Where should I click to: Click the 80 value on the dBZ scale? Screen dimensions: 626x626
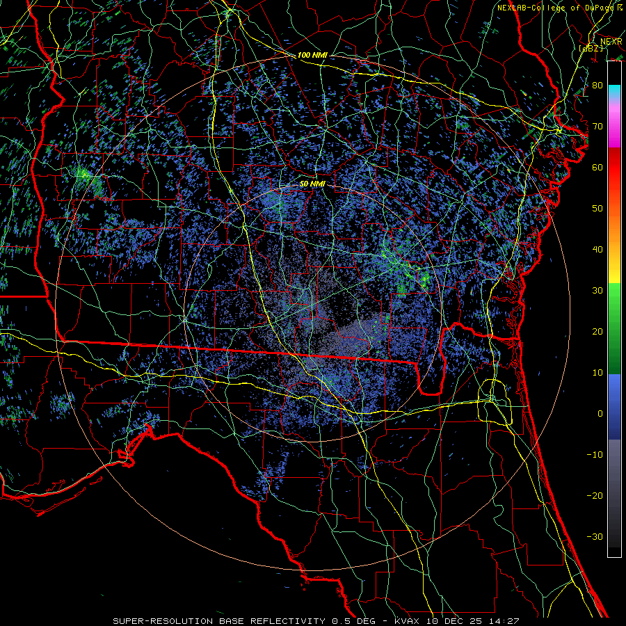click(x=597, y=86)
